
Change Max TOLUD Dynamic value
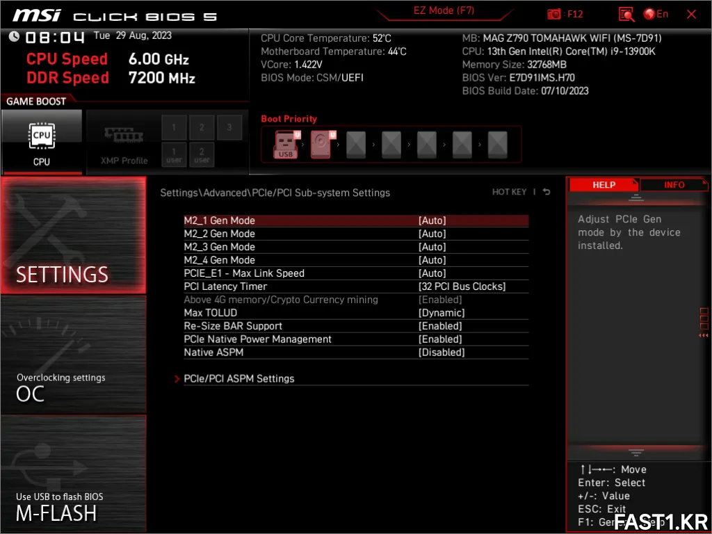(x=442, y=313)
